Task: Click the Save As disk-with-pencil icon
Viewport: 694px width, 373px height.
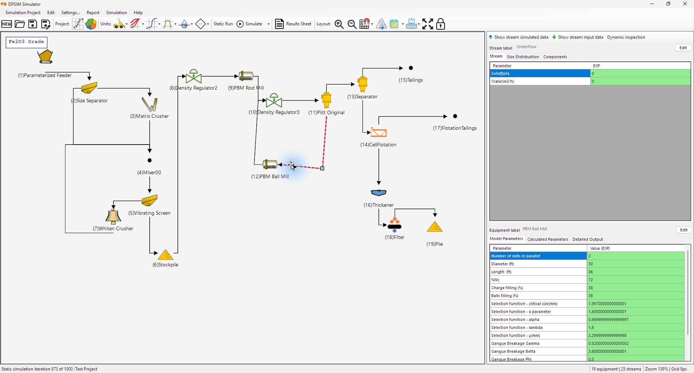Action: (46, 24)
